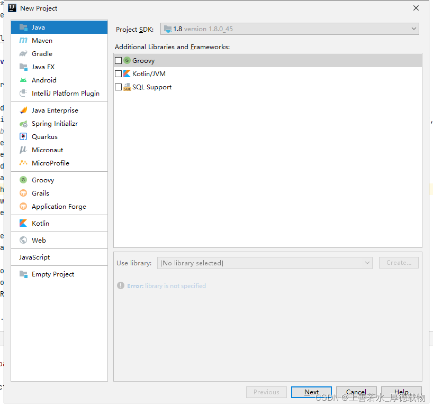This screenshot has width=433, height=407.
Task: Click the Spring Initializr leaf icon
Action: [x=23, y=124]
